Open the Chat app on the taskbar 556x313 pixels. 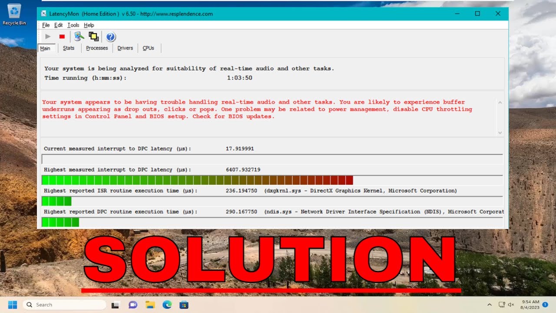point(133,305)
